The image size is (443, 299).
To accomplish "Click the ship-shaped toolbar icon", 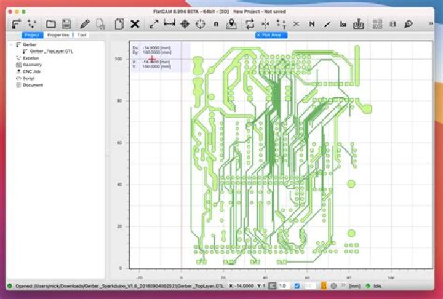I will click(359, 24).
